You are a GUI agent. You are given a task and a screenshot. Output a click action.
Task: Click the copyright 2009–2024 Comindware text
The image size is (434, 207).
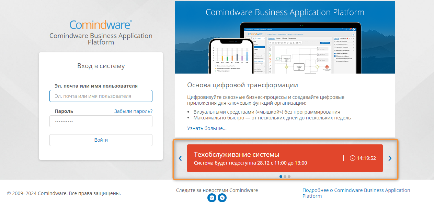[64, 193]
